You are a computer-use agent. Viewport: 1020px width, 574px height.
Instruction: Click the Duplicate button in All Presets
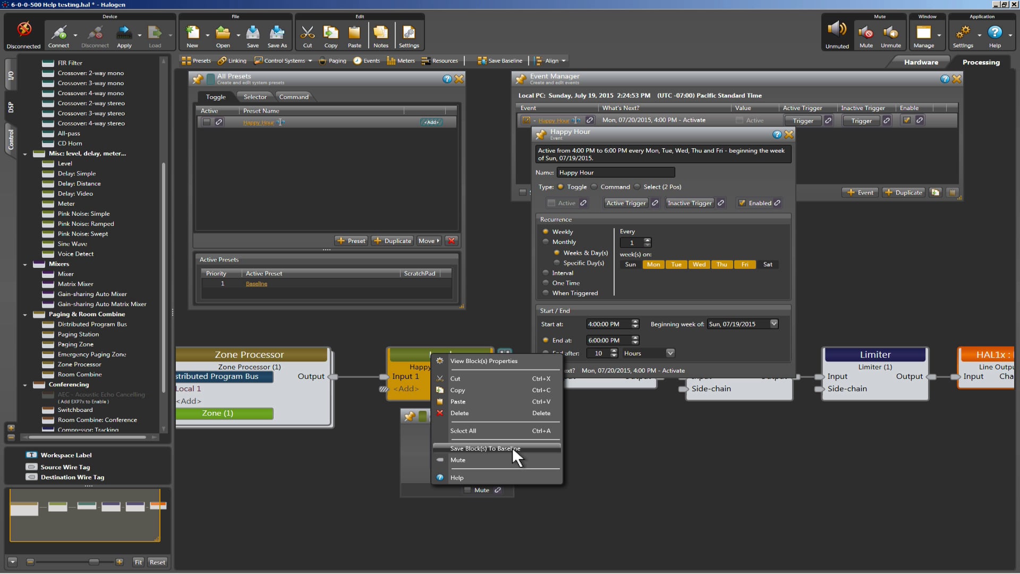click(393, 241)
